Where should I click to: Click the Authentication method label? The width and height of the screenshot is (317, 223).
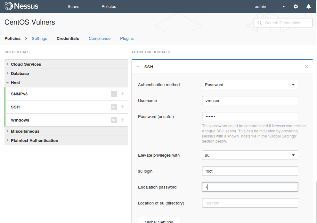[x=159, y=85]
